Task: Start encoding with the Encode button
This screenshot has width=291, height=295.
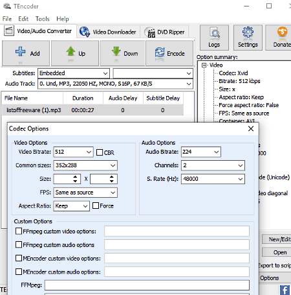Action: 169,53
